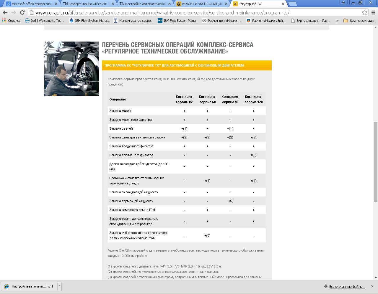Reload the current Renault page
The height and width of the screenshot is (294, 378).
22,12
